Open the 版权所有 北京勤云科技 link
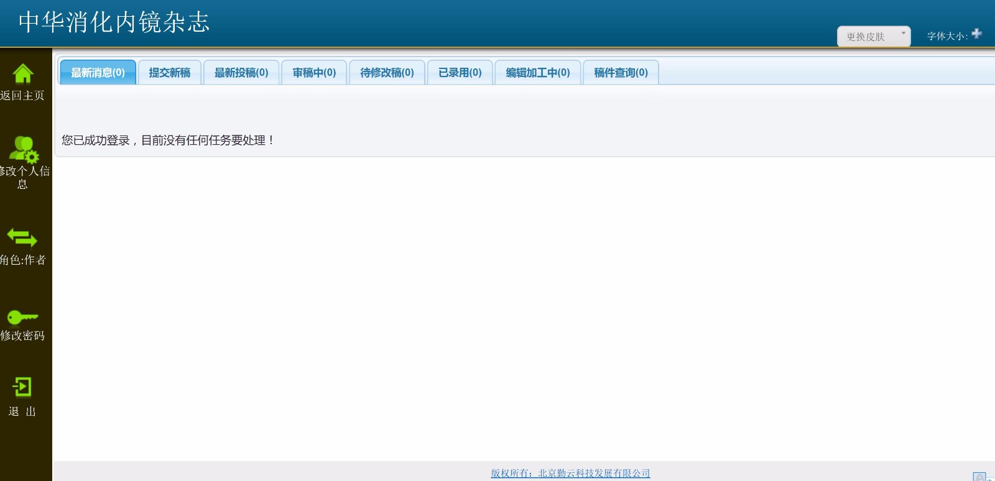This screenshot has width=995, height=481. (570, 474)
